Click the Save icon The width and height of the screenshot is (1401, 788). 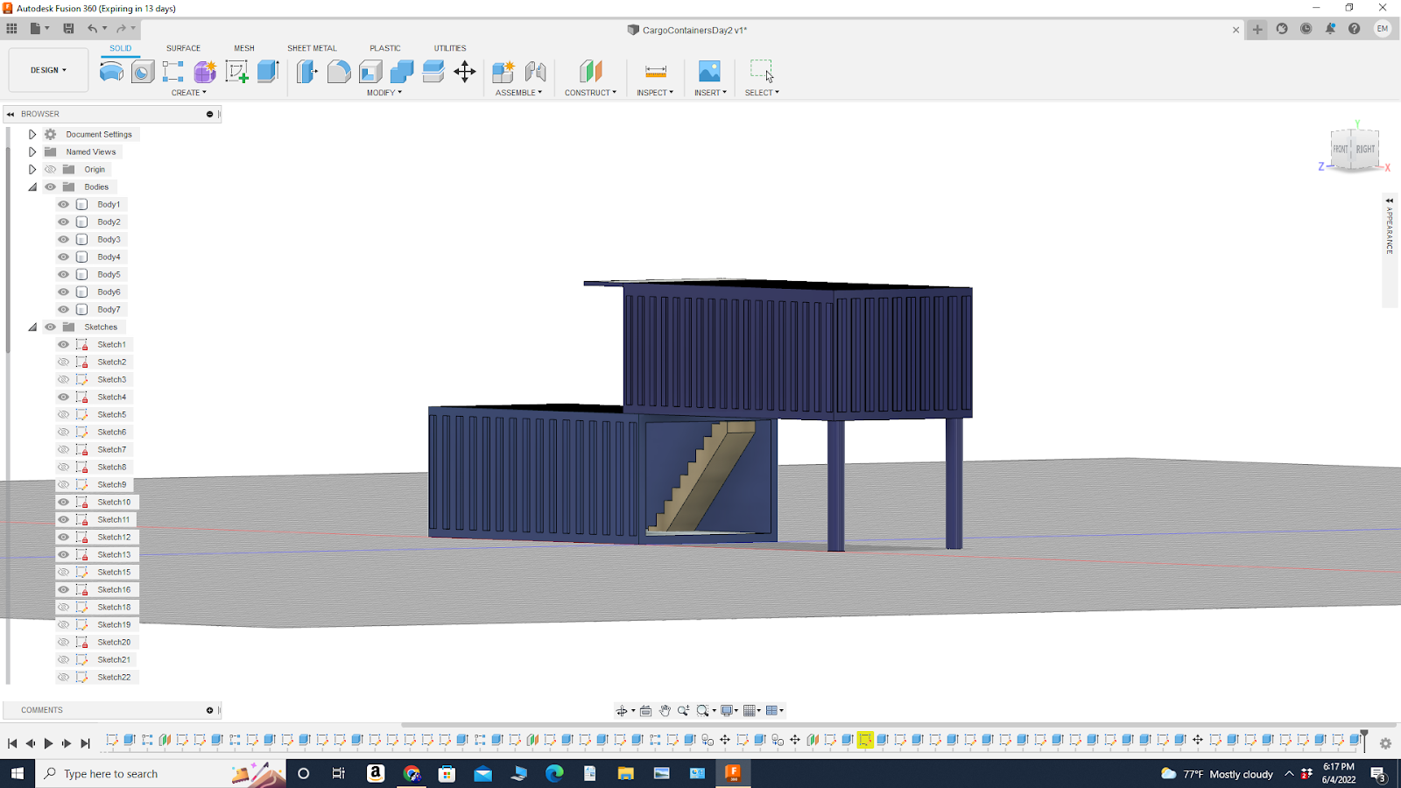(68, 29)
